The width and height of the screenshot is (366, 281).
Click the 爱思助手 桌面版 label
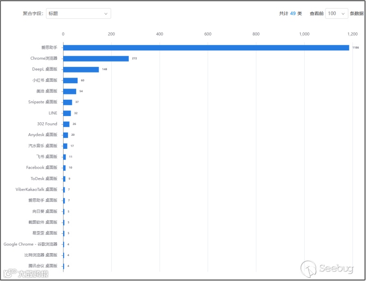(x=43, y=200)
